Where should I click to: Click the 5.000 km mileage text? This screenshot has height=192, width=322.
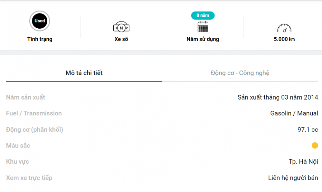coord(284,39)
